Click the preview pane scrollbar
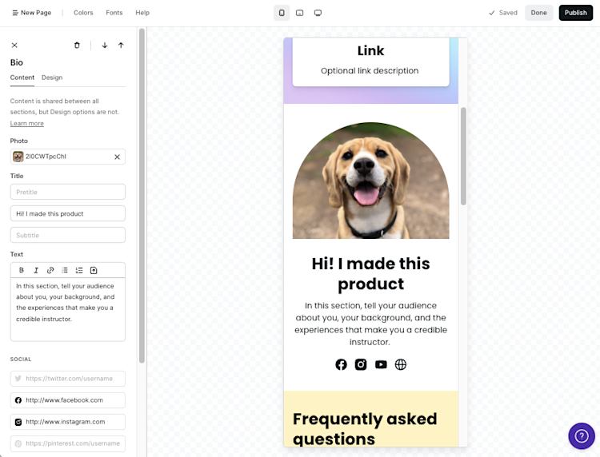600x457 pixels. (463, 157)
